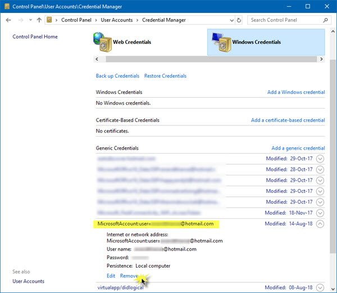Select User Accounts in the breadcrumb

point(117,20)
